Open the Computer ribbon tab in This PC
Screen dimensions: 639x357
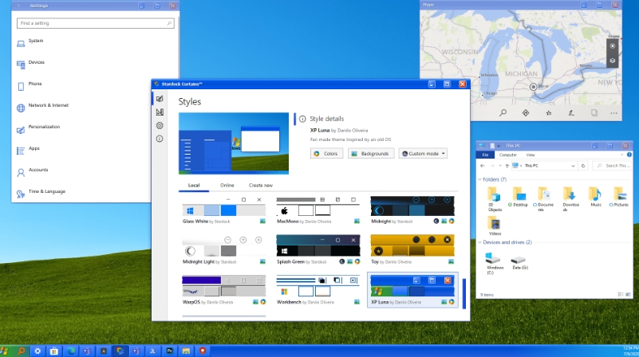pos(508,155)
